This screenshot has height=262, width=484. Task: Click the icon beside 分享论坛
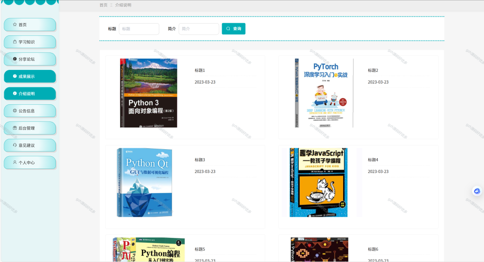(x=15, y=59)
